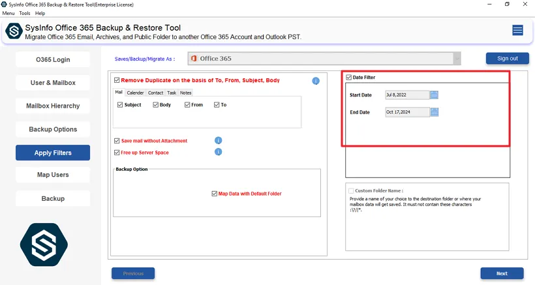Expand the Saves/Backup/Migrate As dropdown
The image size is (535, 285).
coord(457,59)
